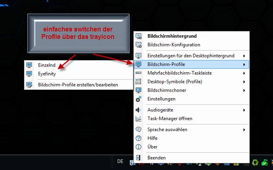Screen dimensions: 273x170
Task: Click the dotted taskbar grip handle
Action: pyautogui.click(x=112, y=162)
